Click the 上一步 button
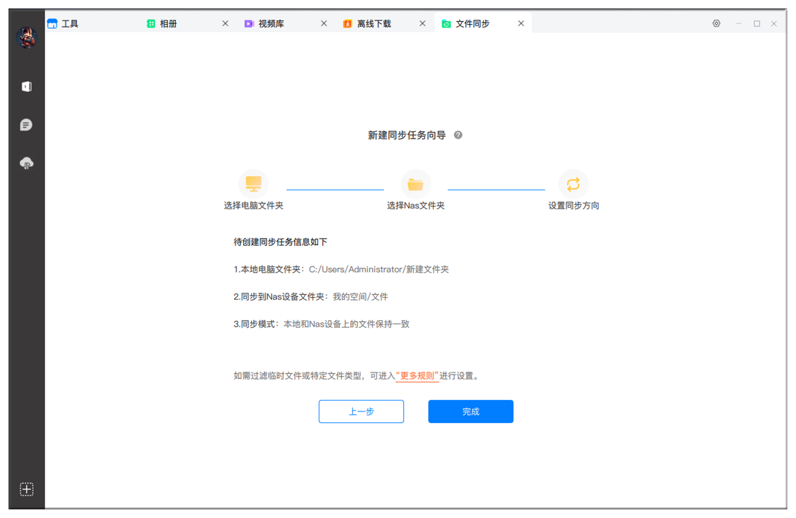 coord(361,411)
